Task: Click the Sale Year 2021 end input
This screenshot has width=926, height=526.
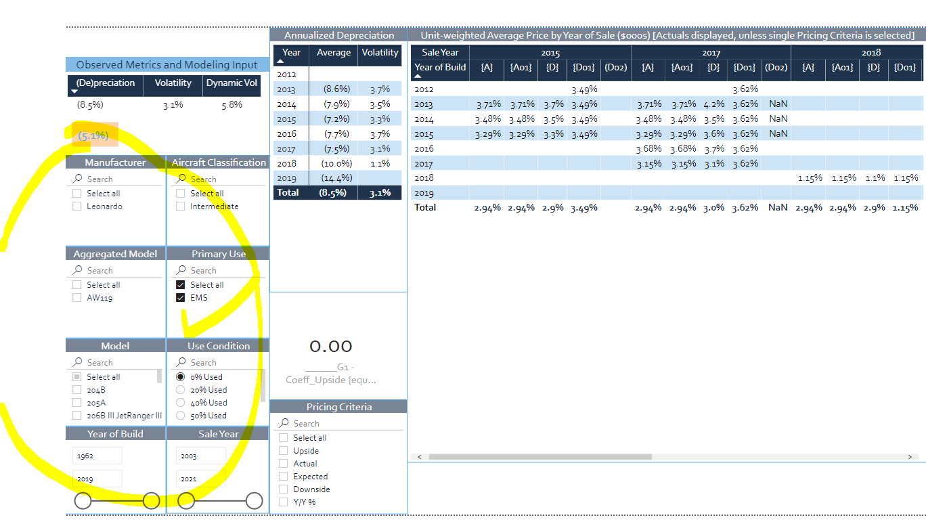Action: [x=200, y=479]
